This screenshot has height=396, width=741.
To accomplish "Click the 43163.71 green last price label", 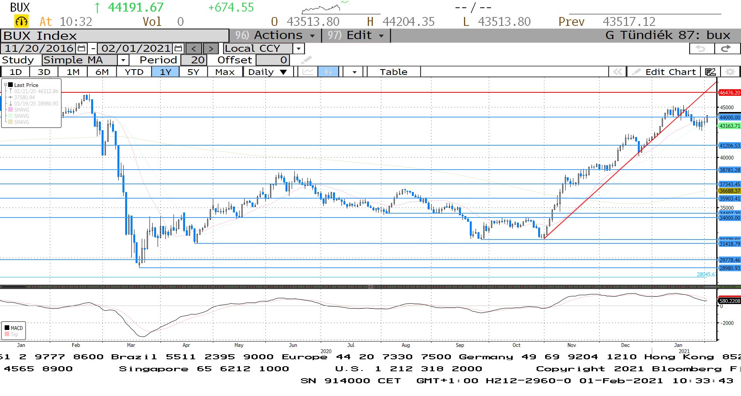I will point(729,126).
